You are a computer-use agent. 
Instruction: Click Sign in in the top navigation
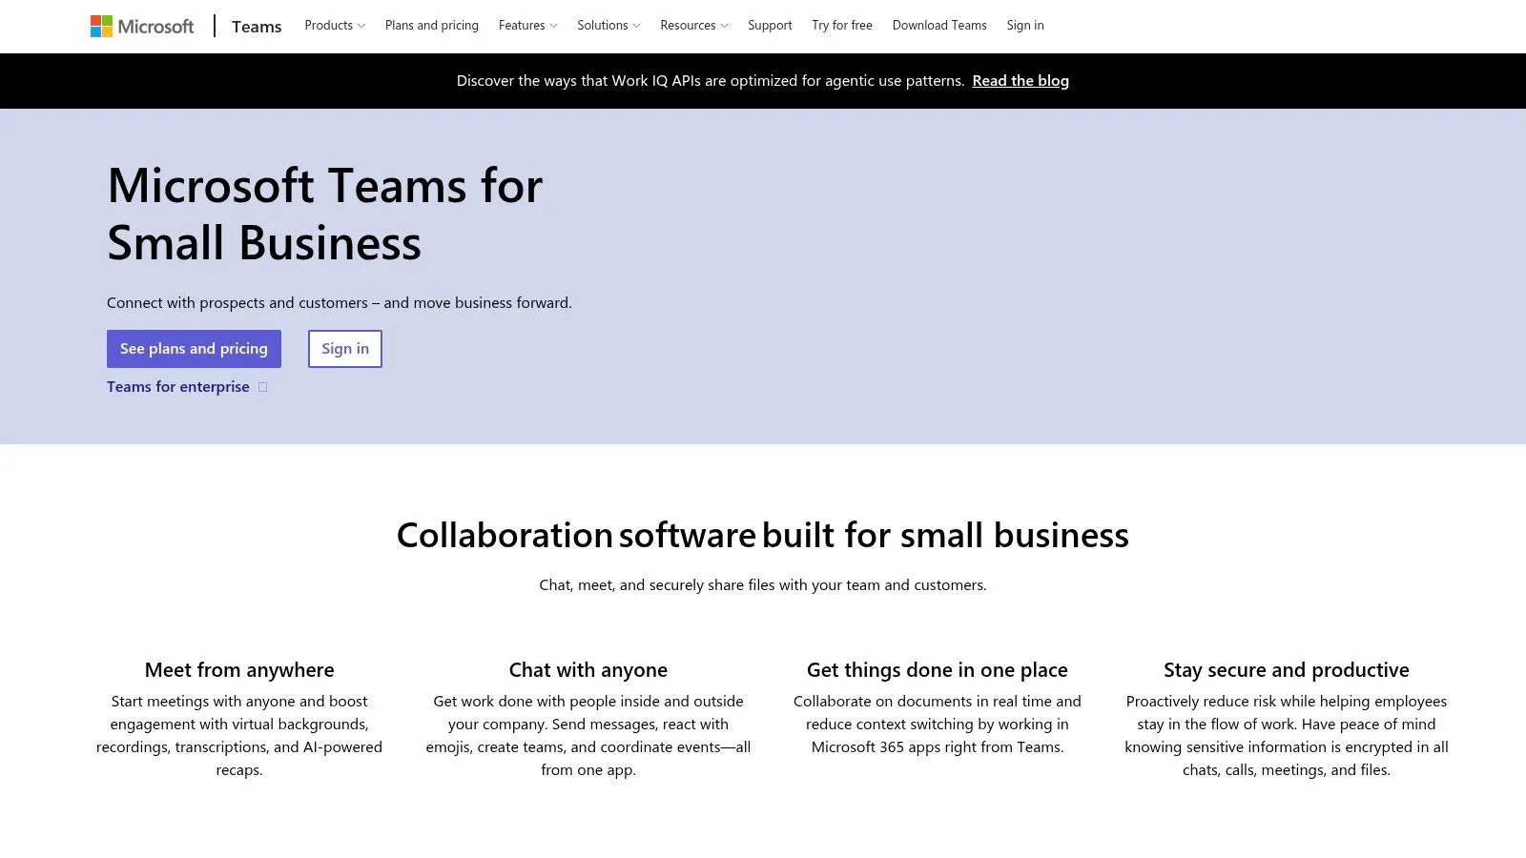[1025, 26]
